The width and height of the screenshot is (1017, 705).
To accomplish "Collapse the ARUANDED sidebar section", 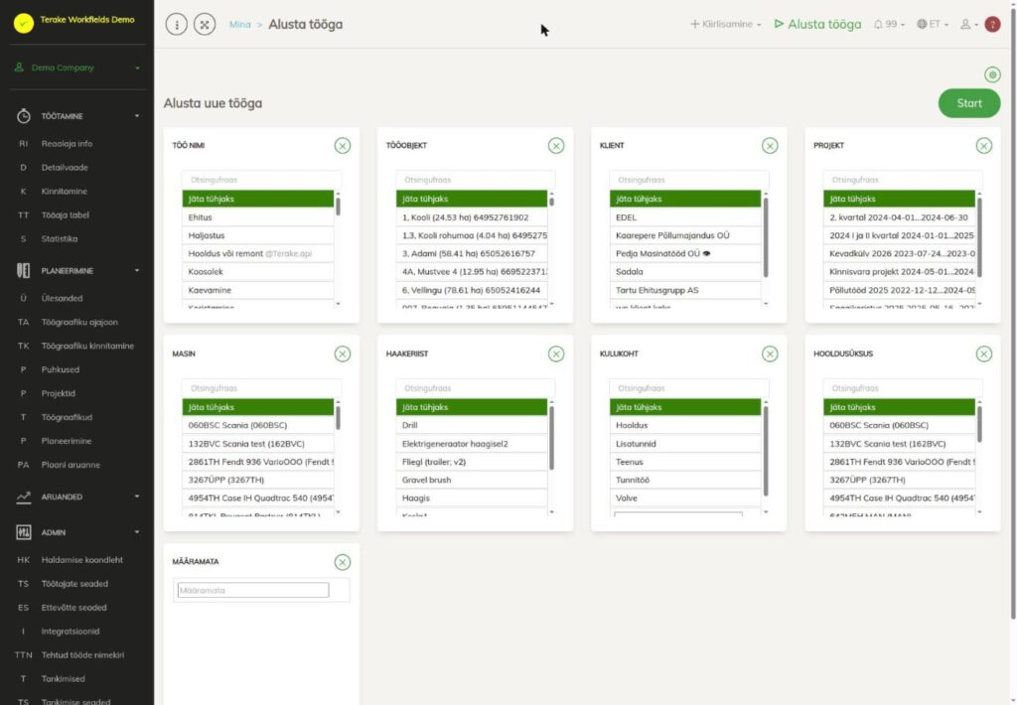I will [x=77, y=496].
